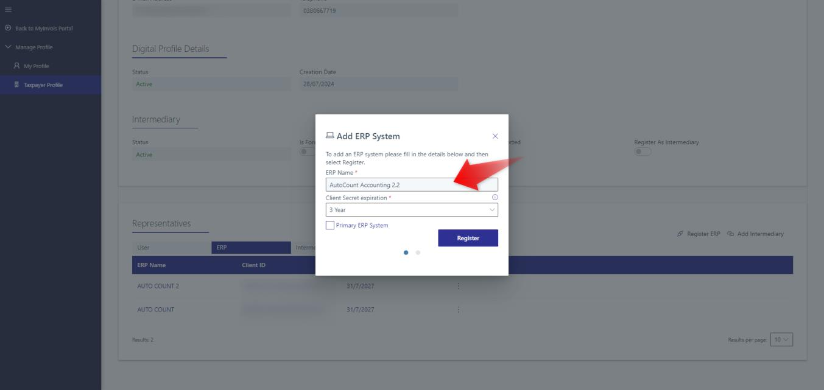Open the Client Secret expiration dropdown
824x390 pixels.
tap(412, 210)
